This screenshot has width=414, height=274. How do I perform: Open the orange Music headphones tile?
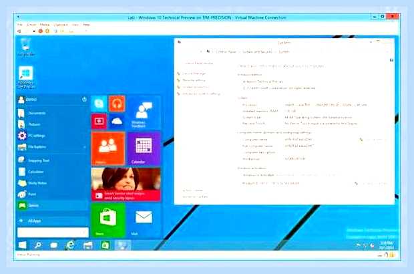pos(117,104)
